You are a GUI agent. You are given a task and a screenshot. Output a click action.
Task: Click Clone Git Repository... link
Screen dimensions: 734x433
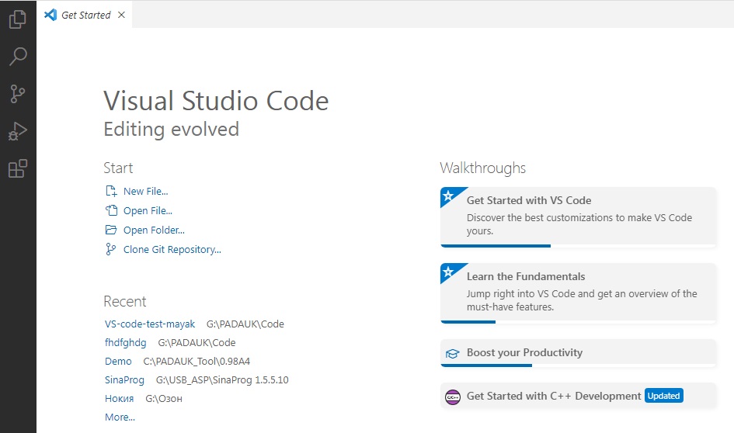172,249
